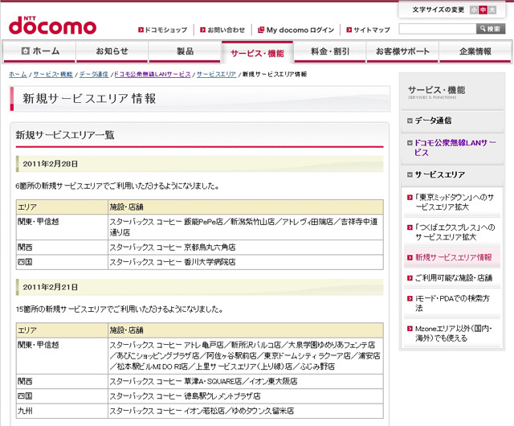514x426 pixels.
Task: Open the 企業情報 tab
Action: [475, 51]
